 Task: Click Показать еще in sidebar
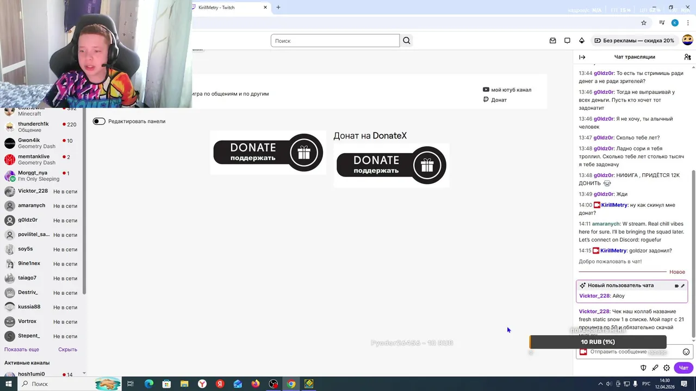coord(22,349)
